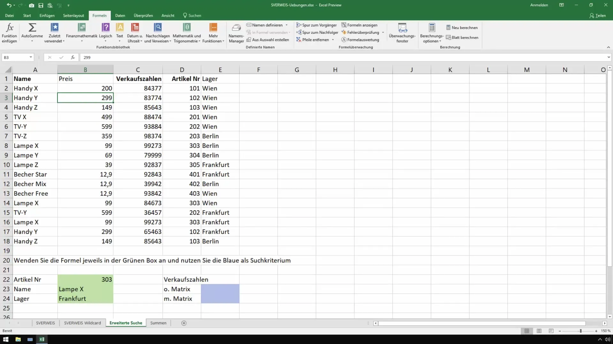Open the Zuletzt verwendet function list
The image size is (613, 344).
pyautogui.click(x=55, y=33)
